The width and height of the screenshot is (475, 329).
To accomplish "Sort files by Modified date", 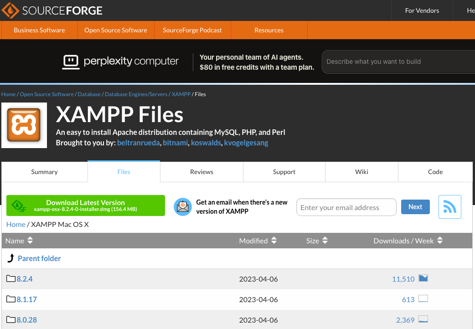I will (x=258, y=241).
